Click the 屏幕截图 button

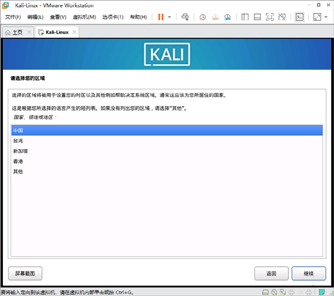tap(25, 273)
